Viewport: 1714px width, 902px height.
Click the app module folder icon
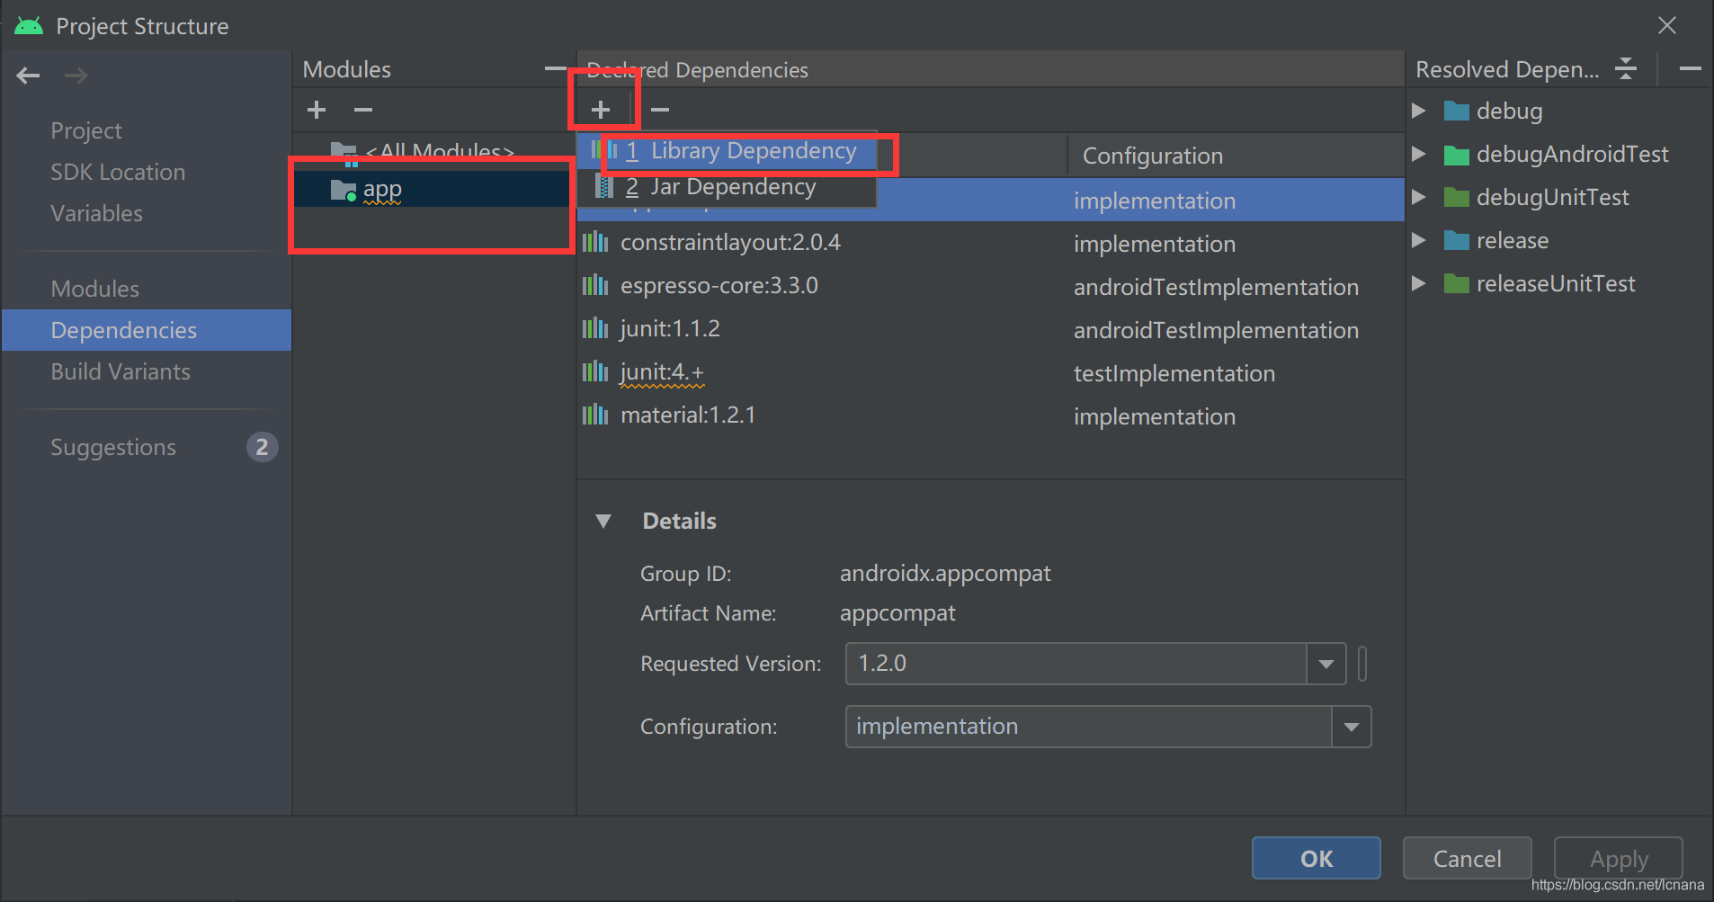344,190
